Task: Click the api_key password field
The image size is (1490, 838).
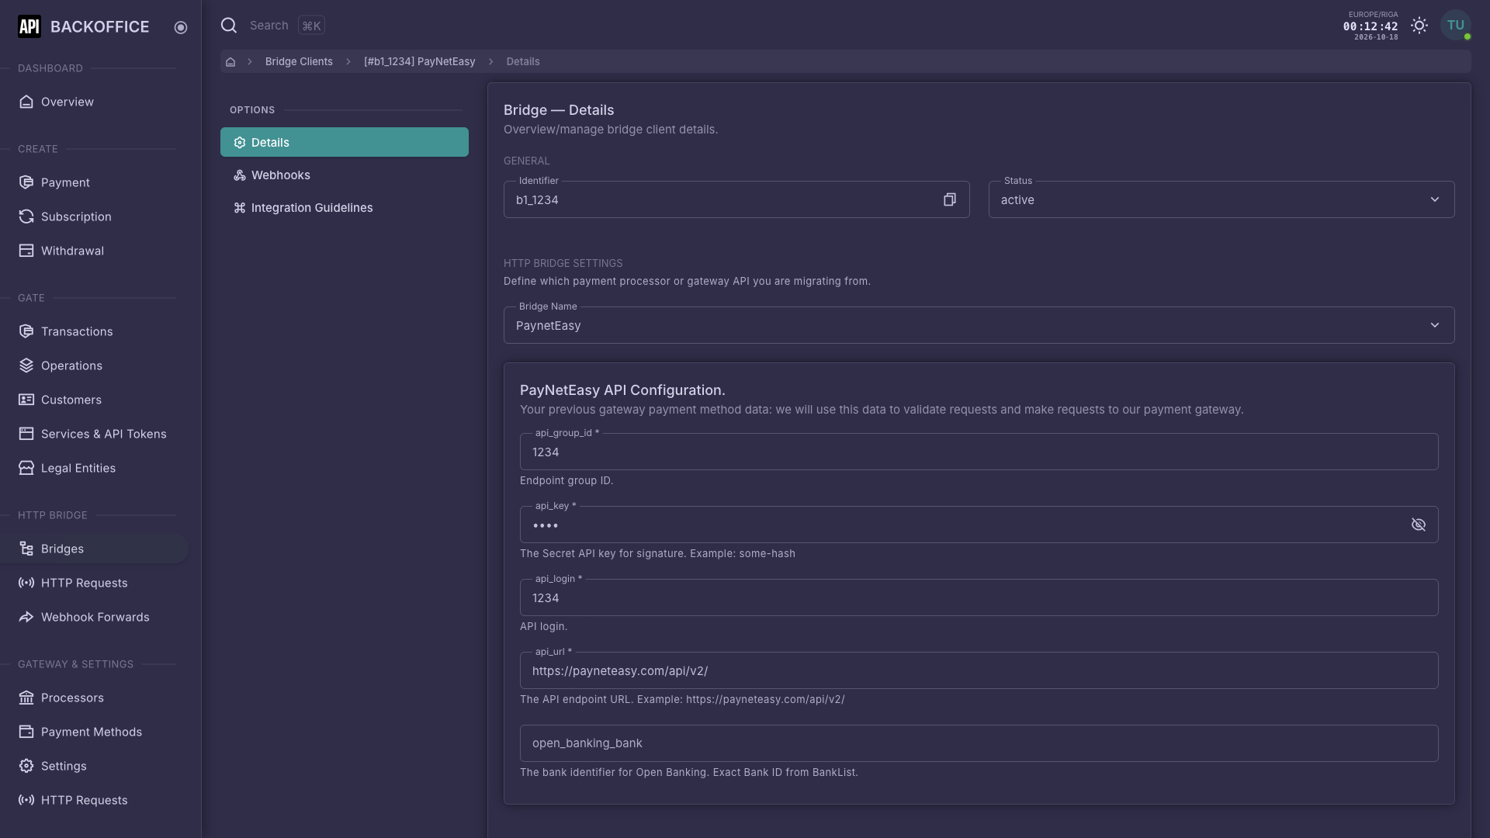Action: (979, 525)
